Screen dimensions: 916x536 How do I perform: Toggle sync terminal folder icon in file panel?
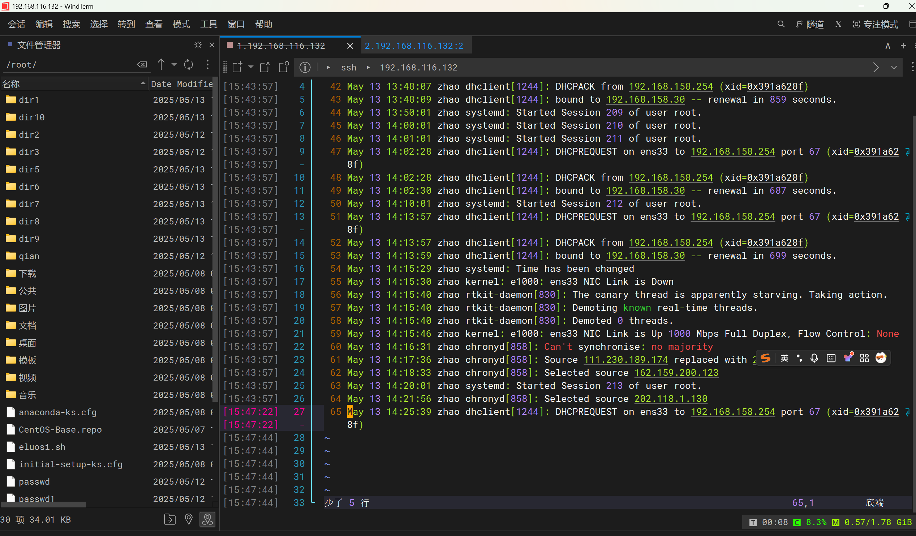coord(207,519)
